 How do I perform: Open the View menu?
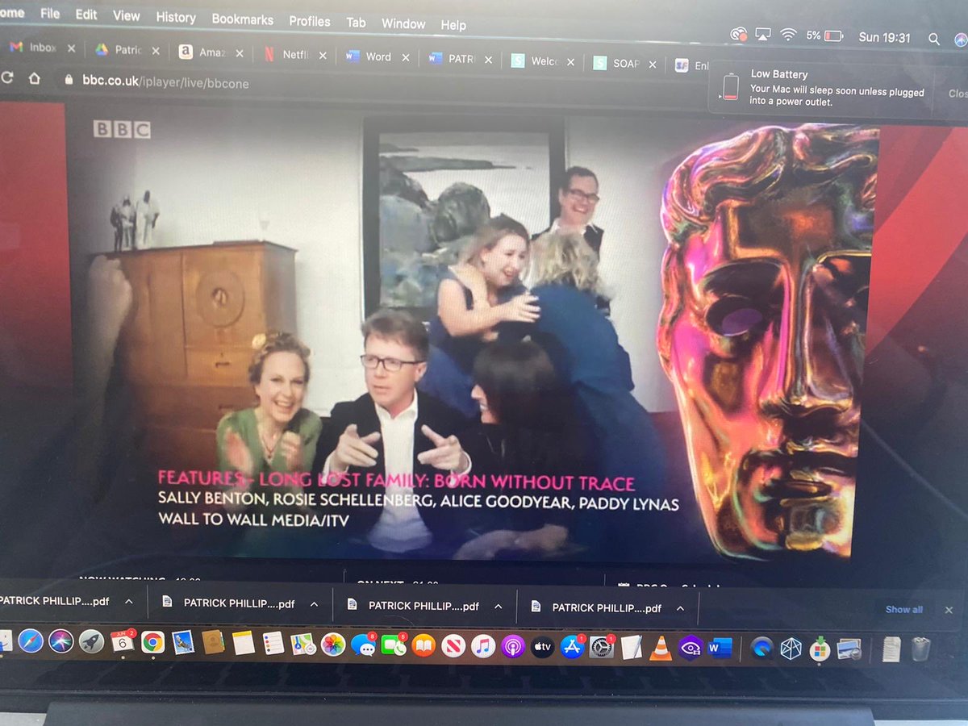point(126,15)
